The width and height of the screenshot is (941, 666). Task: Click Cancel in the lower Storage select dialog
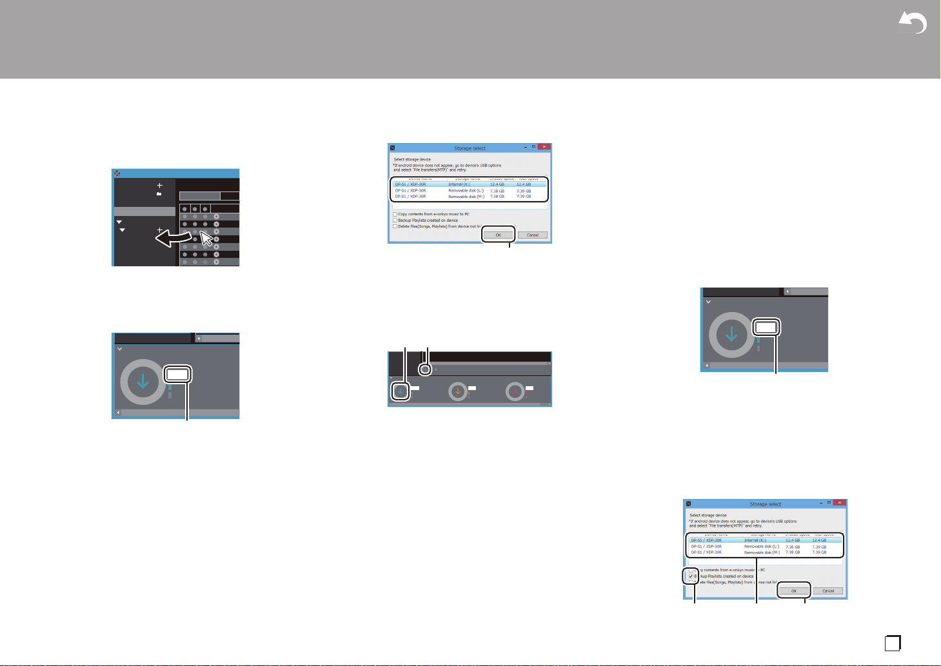pos(828,591)
